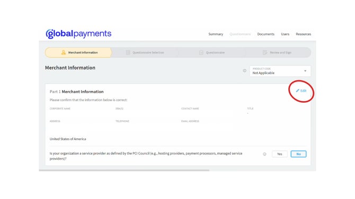Select the Questionnaire step in progress bar
This screenshot has width=355, height=199.
click(212, 52)
